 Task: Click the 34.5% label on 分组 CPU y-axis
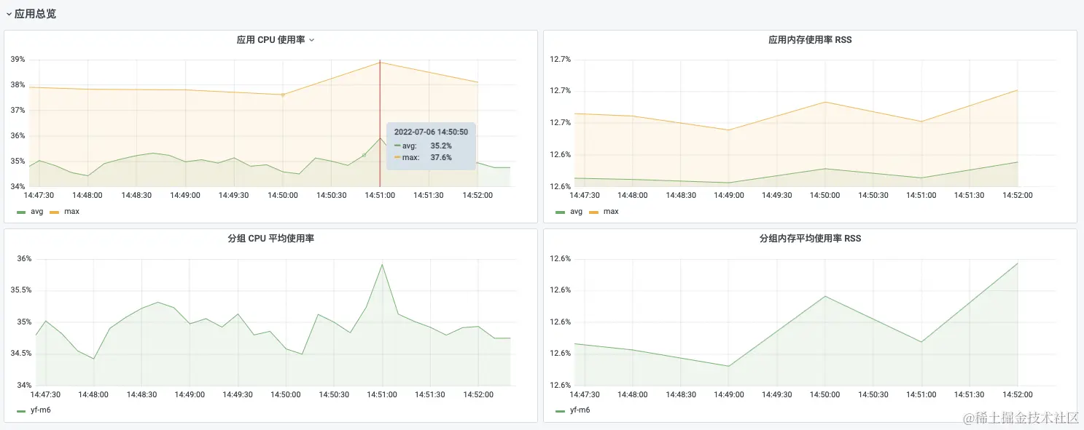[20, 354]
